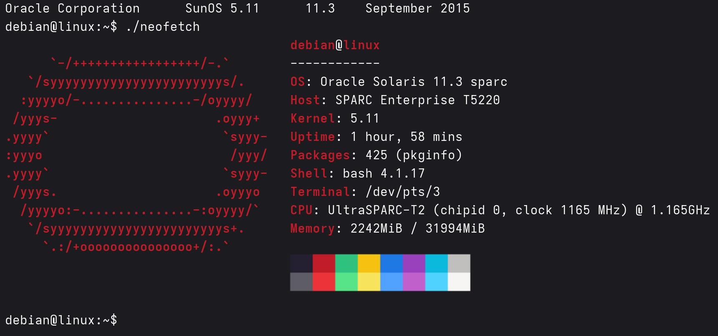
Task: Click the ./neofetch command text
Action: [x=163, y=27]
